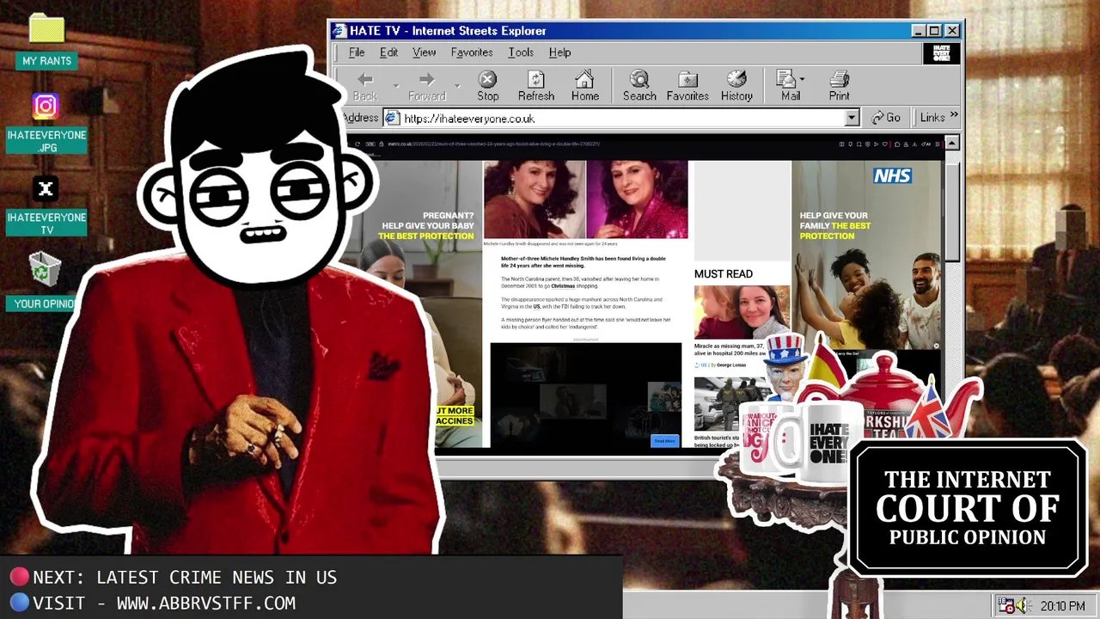
Task: Go to the Home page
Action: (x=585, y=87)
